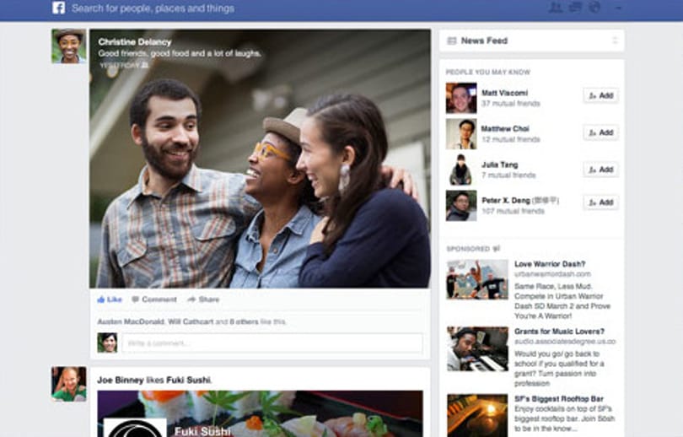Open friend requests icon in top bar
Viewport: 683px width, 437px height.
click(556, 8)
